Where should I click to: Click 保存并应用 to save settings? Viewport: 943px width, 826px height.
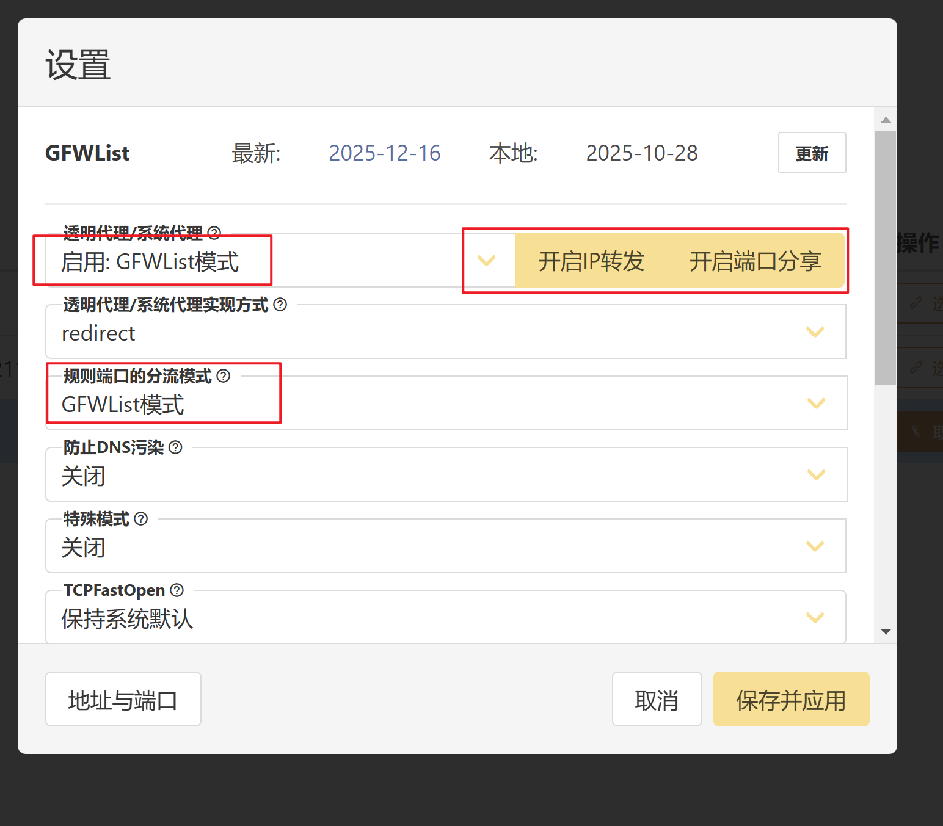(x=790, y=700)
